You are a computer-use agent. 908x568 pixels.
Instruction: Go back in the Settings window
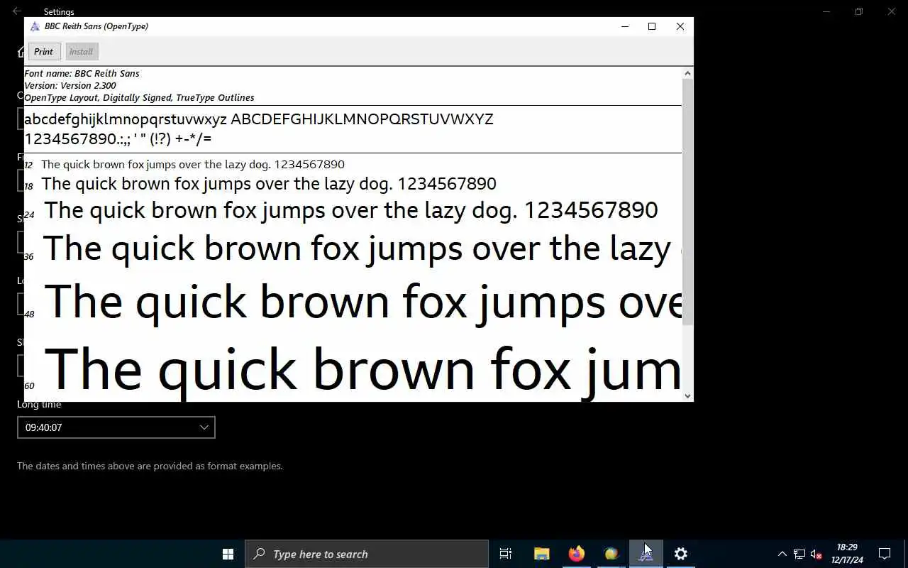click(x=16, y=11)
